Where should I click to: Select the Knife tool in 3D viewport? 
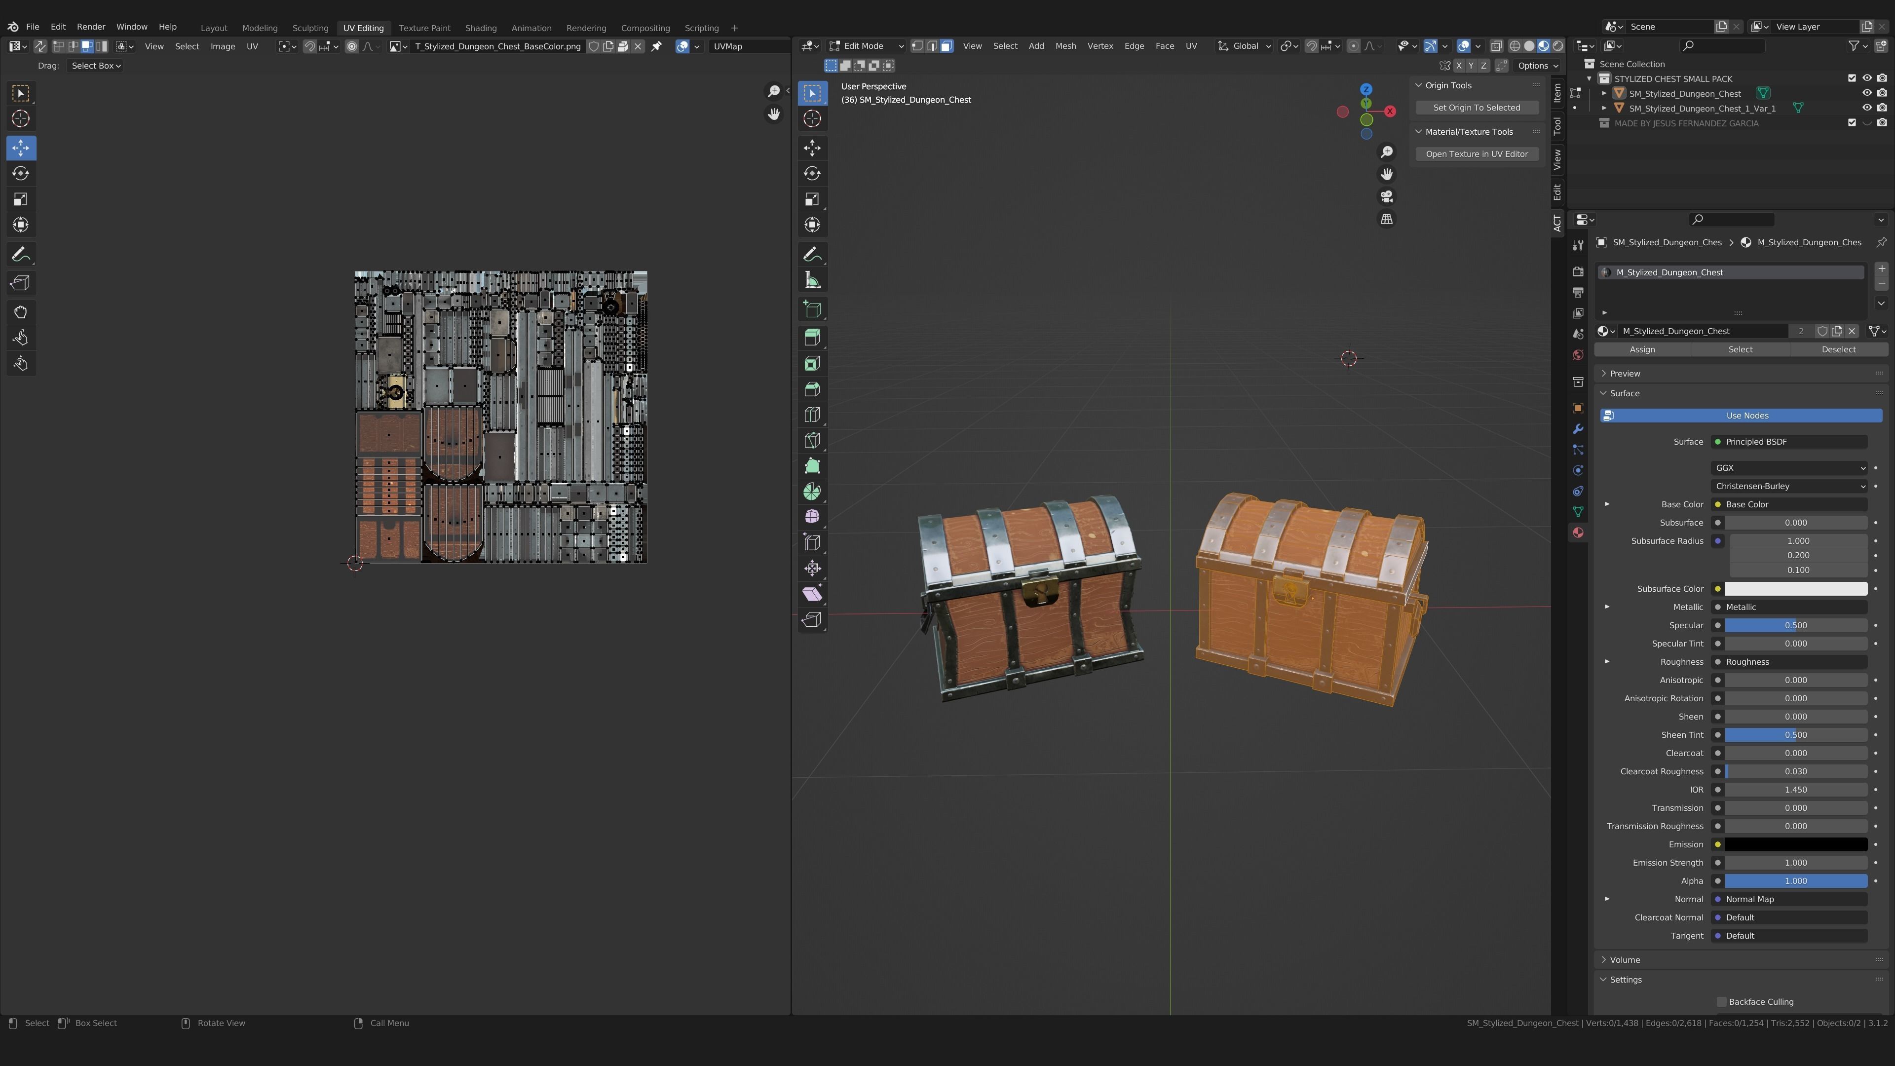click(812, 441)
